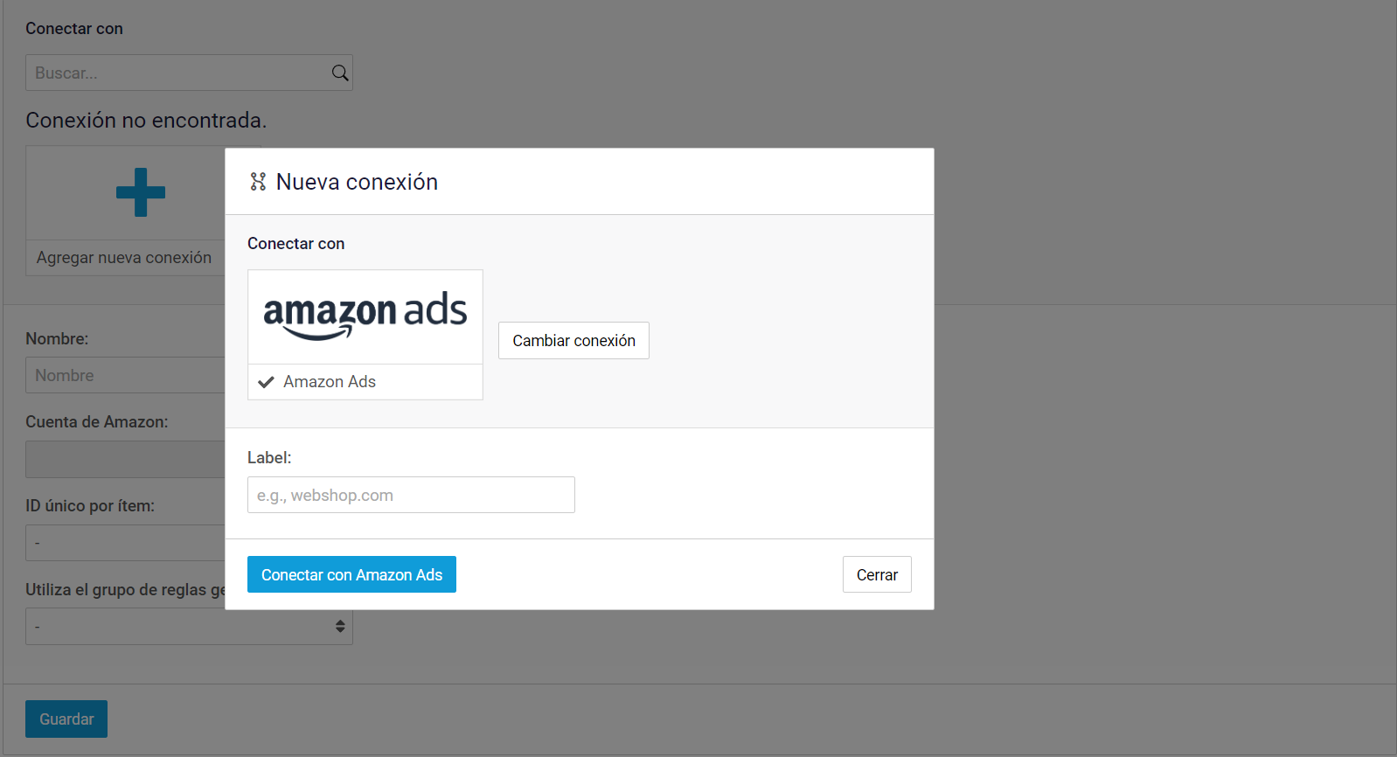Click the blue plus add-connection icon
Screen dimensions: 1397x757
(141, 192)
